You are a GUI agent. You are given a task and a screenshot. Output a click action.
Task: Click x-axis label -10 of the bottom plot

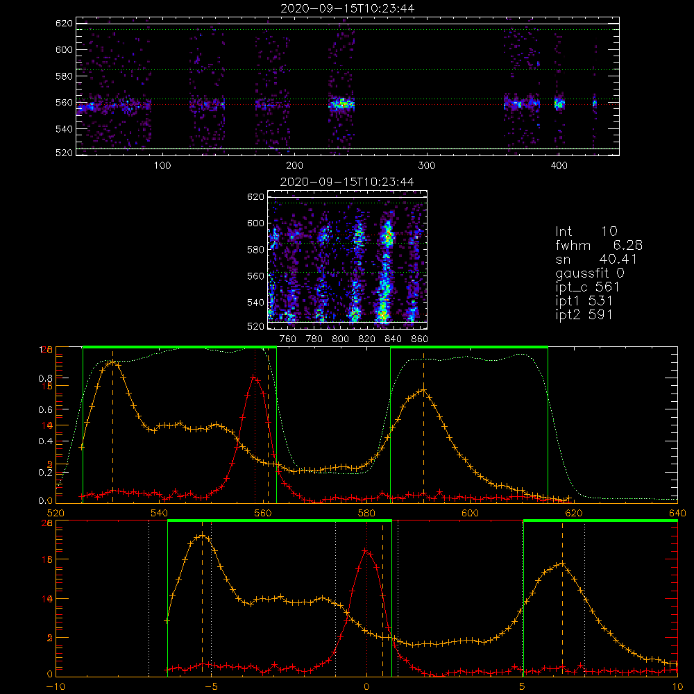tap(56, 687)
